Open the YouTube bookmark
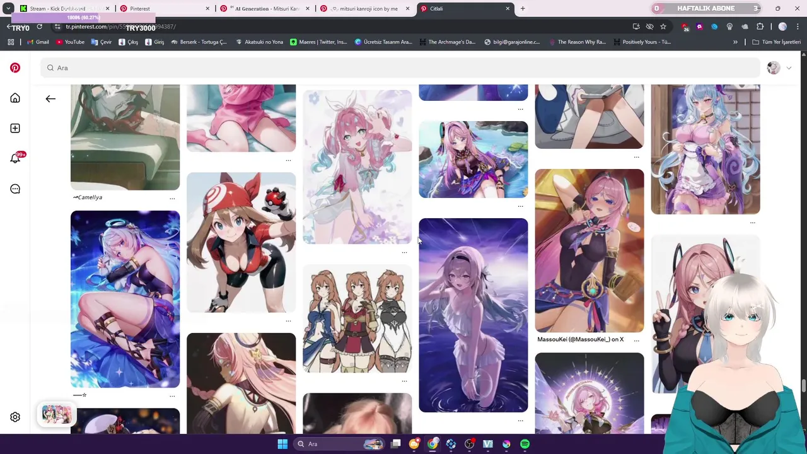 70,42
